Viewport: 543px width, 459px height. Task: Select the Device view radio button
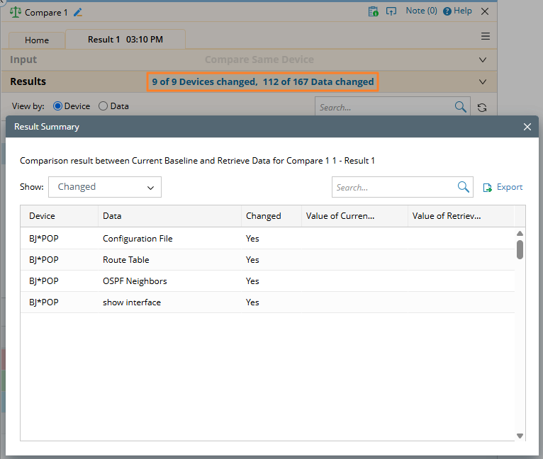click(x=58, y=106)
